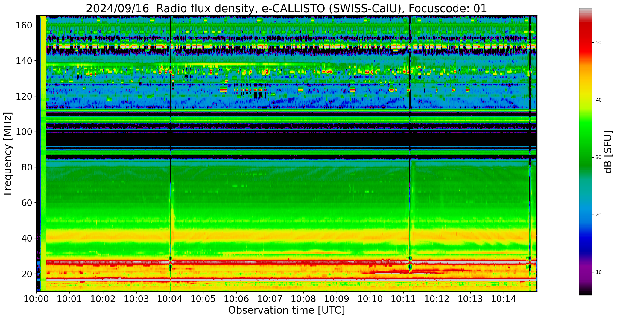The height and width of the screenshot is (319, 617).
Task: Click the 10:11 time tick label
Action: point(403,299)
